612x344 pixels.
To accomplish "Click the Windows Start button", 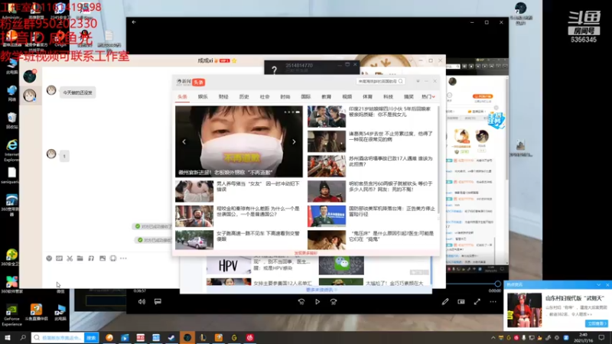I will click(x=7, y=337).
